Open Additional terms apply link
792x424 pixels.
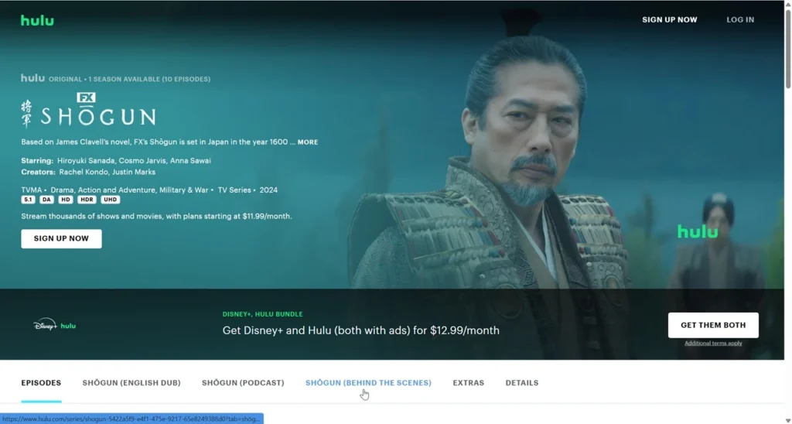[x=713, y=343]
